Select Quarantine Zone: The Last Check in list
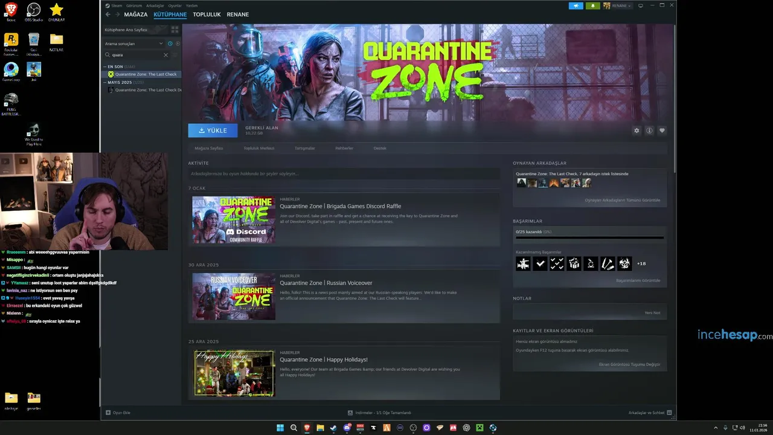 143,74
